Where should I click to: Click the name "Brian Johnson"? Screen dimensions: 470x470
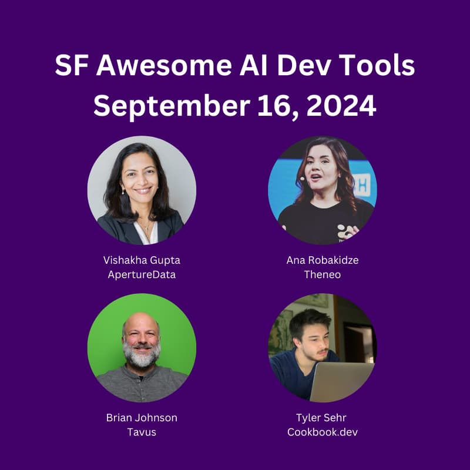point(142,418)
